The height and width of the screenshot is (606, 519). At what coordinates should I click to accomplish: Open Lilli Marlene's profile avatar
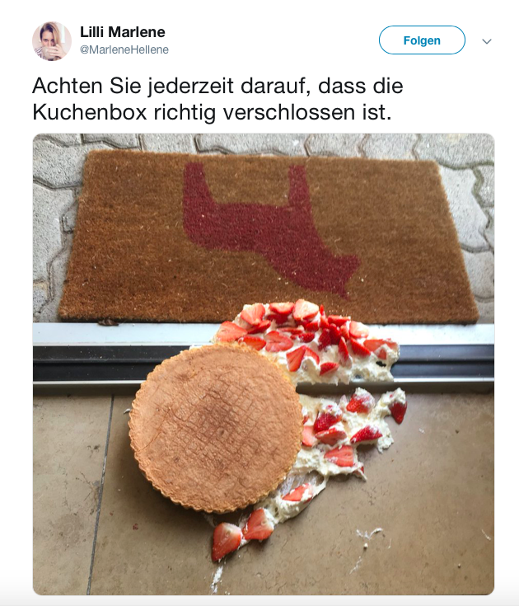52,41
